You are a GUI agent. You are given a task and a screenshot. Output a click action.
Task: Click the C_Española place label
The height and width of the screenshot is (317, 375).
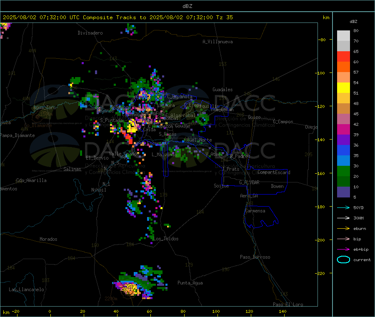[x=180, y=97]
